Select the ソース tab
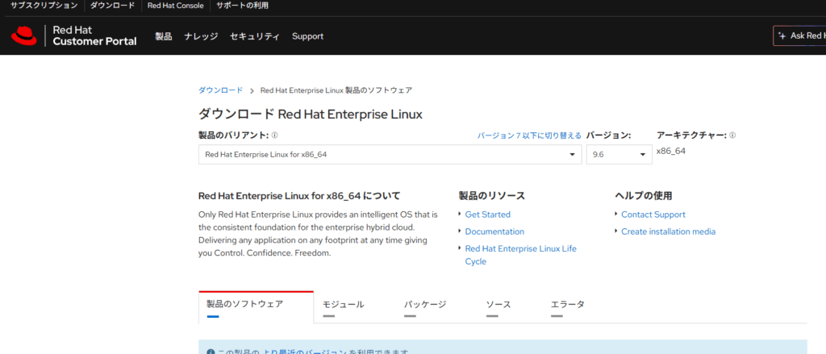This screenshot has height=354, width=826. tap(498, 305)
